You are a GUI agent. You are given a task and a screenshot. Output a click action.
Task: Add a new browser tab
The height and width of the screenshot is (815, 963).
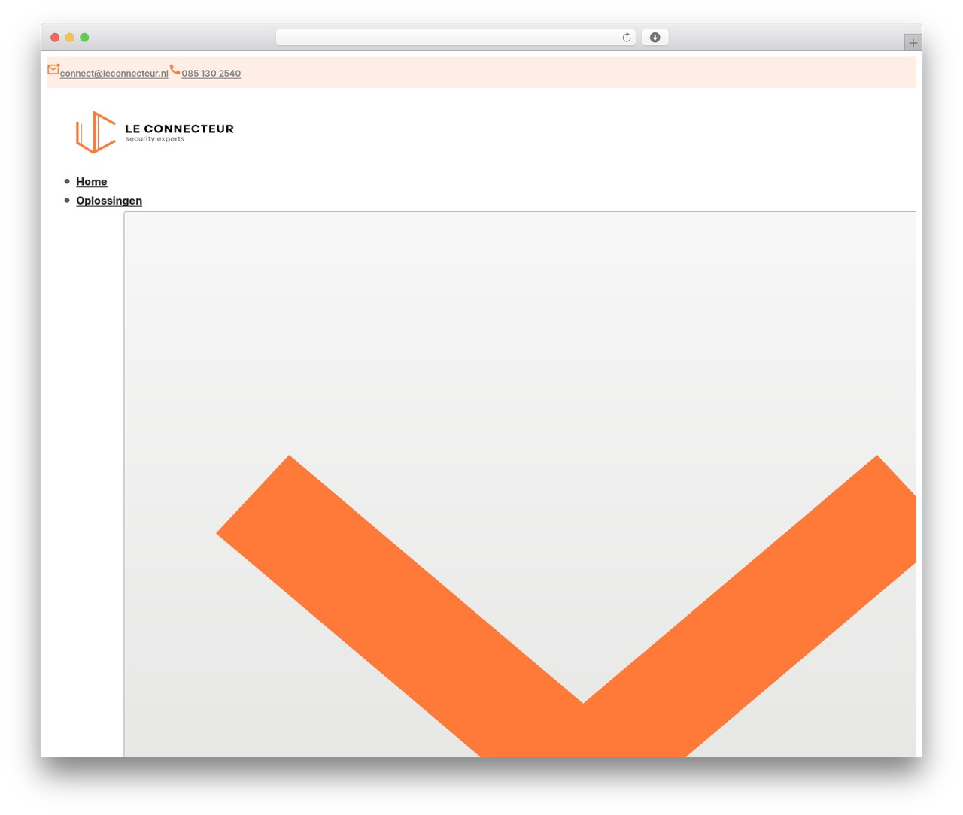pyautogui.click(x=913, y=43)
